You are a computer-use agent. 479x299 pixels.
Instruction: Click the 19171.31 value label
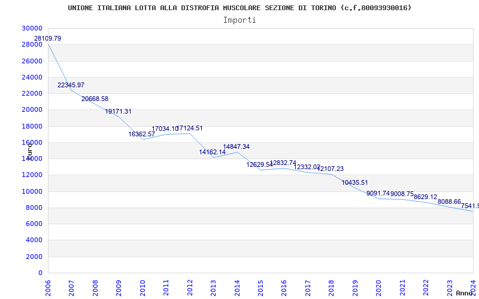pos(118,111)
